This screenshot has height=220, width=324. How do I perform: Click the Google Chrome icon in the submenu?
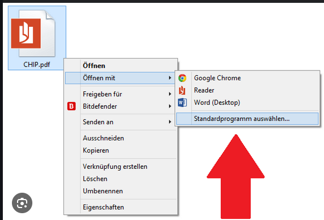(182, 78)
